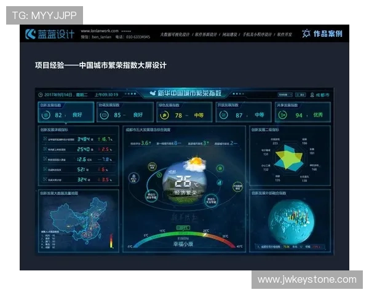The height and width of the screenshot is (295, 369).
Task: Open the www.lanlanwork.com website link
Action: point(100,31)
